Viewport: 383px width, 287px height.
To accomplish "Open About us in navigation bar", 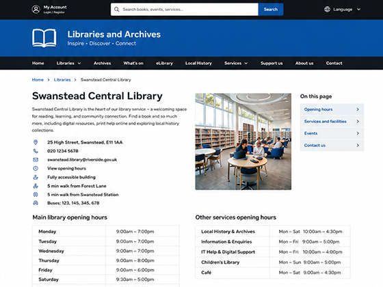I will [304, 63].
